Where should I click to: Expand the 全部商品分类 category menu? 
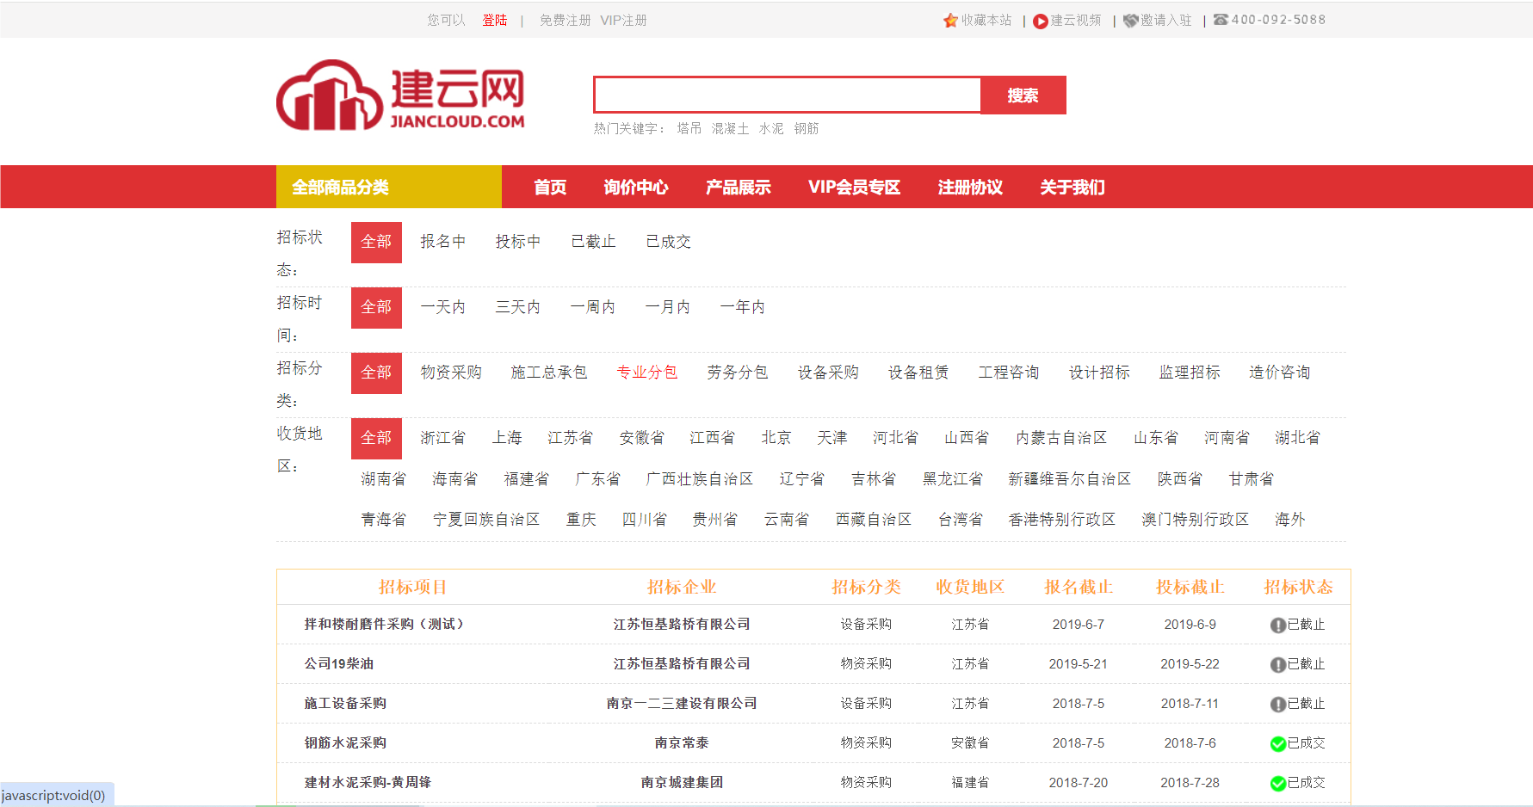[389, 187]
